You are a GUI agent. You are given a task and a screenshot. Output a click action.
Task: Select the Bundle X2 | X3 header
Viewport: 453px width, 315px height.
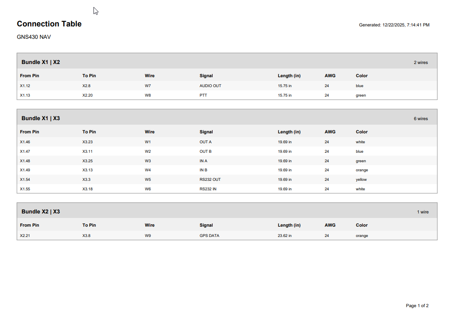click(40, 211)
